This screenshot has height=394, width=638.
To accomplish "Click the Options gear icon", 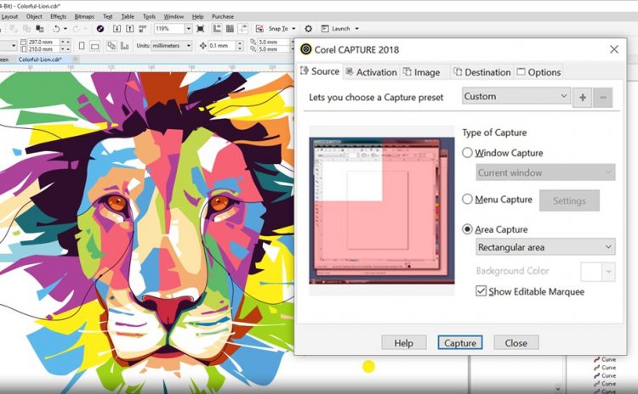I will coord(309,28).
